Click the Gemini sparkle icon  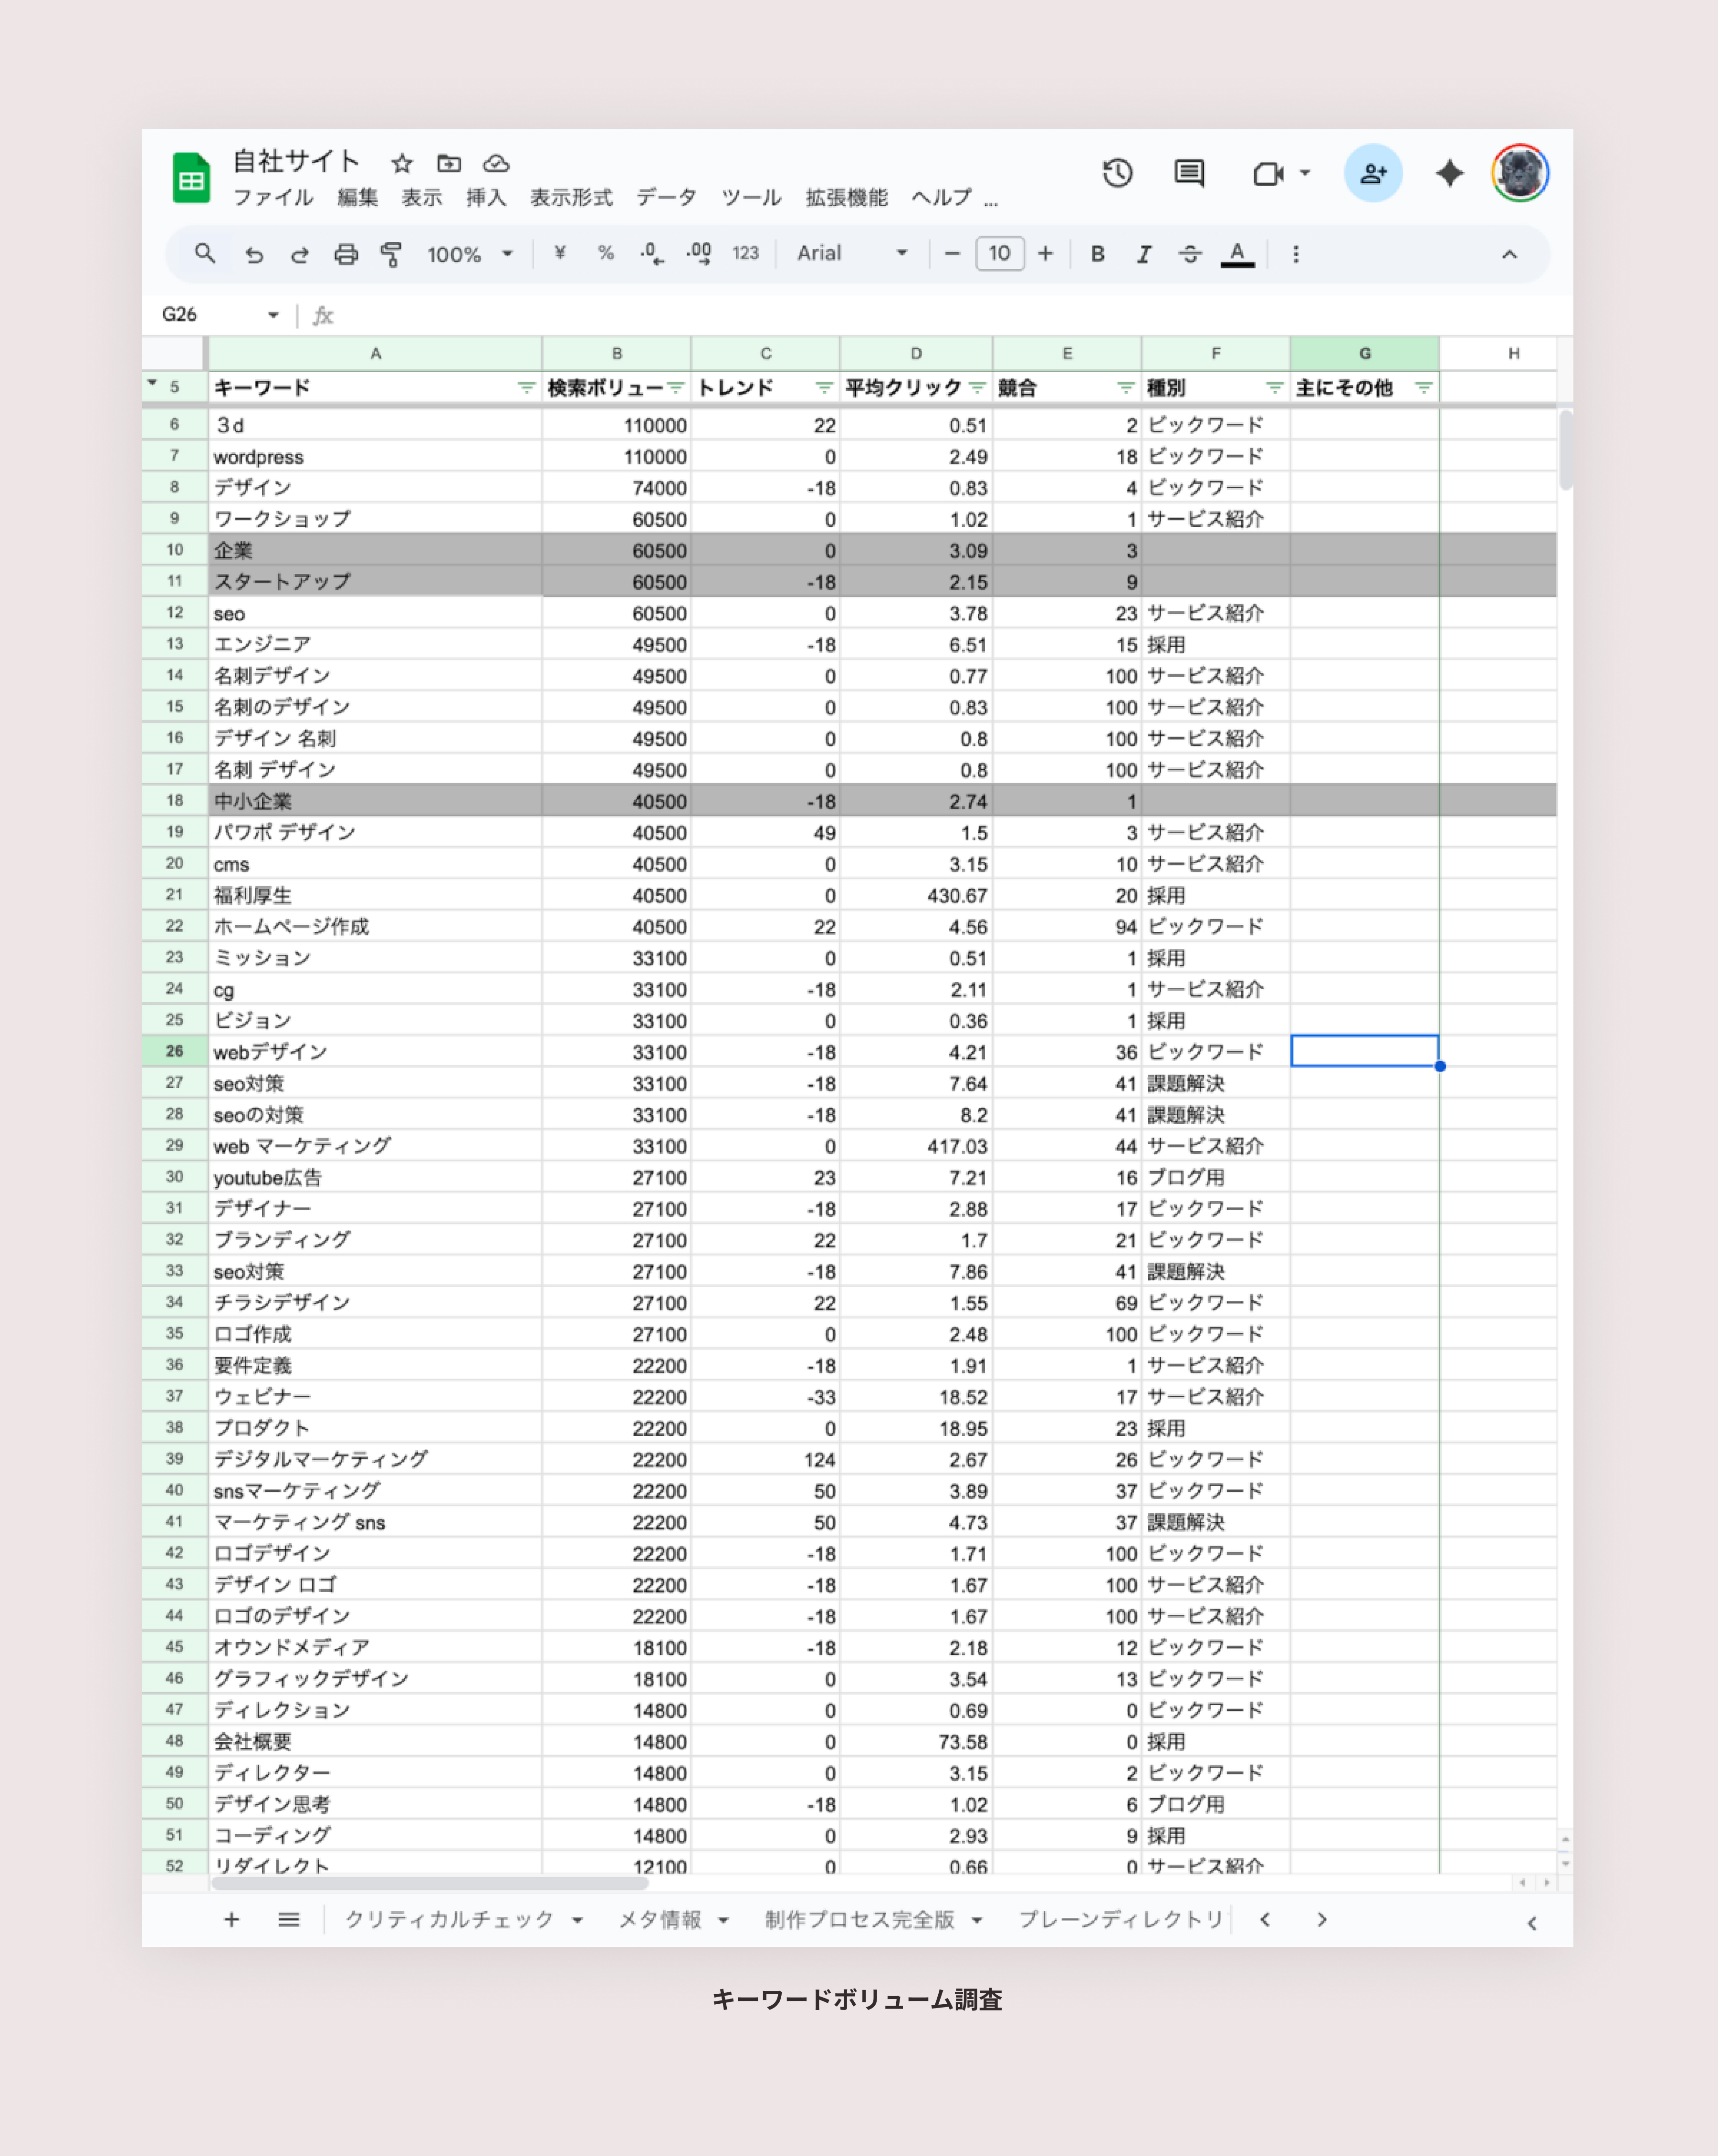[x=1449, y=173]
